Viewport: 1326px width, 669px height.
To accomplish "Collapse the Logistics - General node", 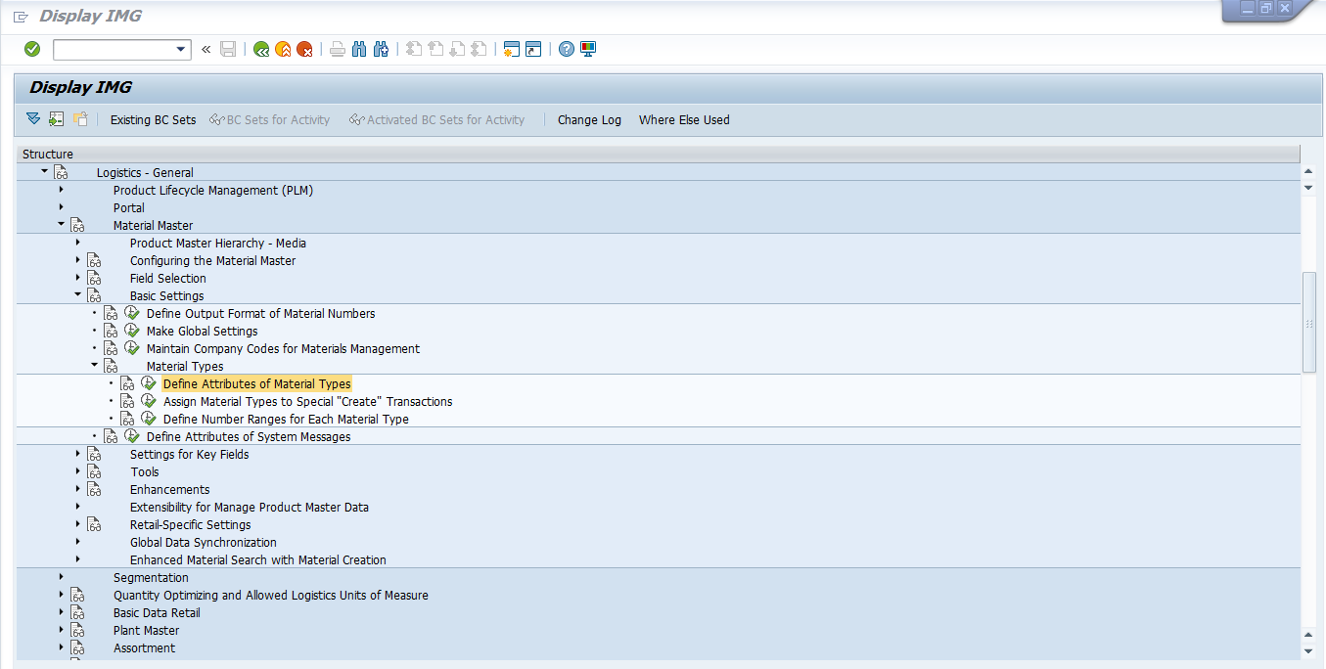I will coord(44,172).
